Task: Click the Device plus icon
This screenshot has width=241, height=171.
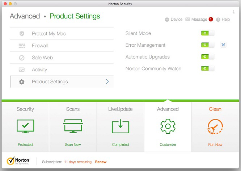Action: pyautogui.click(x=167, y=20)
